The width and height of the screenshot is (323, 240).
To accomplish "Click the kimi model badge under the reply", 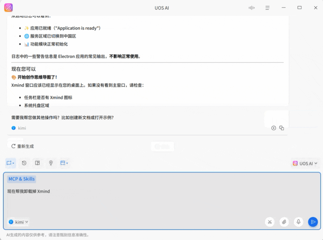I will click(19, 128).
